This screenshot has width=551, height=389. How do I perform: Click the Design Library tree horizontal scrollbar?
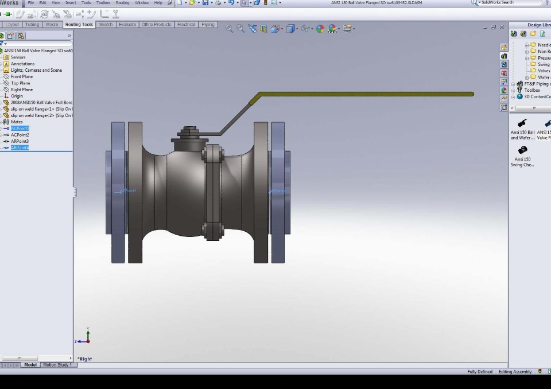point(534,108)
